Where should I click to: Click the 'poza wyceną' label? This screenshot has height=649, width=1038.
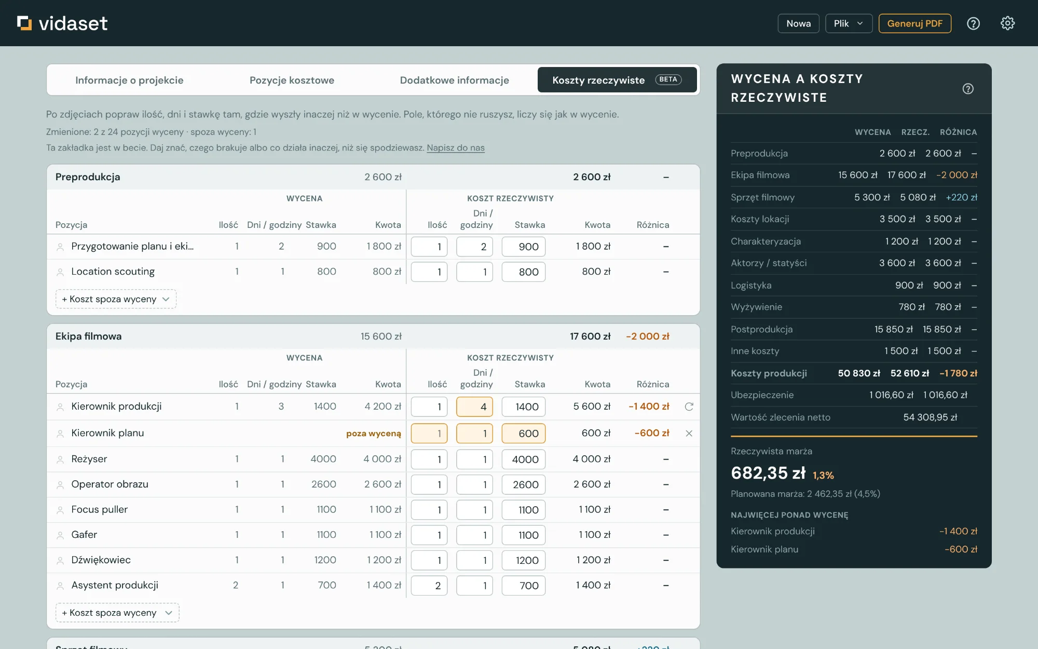pos(374,434)
